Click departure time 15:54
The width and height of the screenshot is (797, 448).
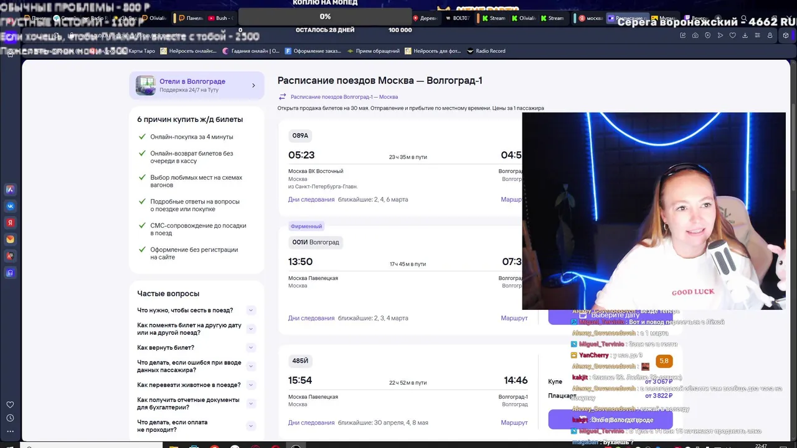[300, 380]
